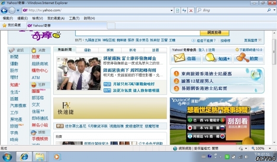Click the 快速捷 banner ad
277x162 pixels.
(x=110, y=108)
